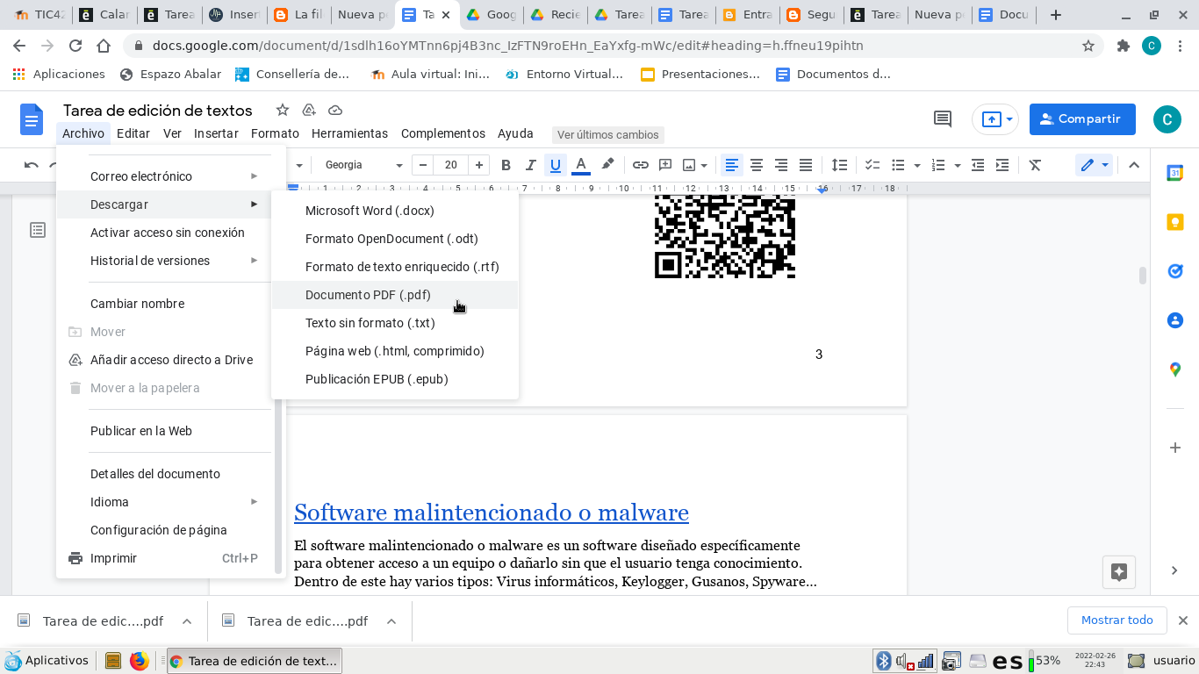Insert an image from the toolbar
Image resolution: width=1199 pixels, height=674 pixels.
pos(689,165)
